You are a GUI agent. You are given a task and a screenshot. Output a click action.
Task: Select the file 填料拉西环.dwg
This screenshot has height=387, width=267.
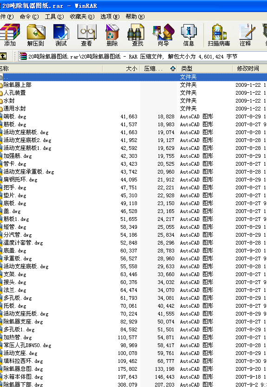pos(23,361)
